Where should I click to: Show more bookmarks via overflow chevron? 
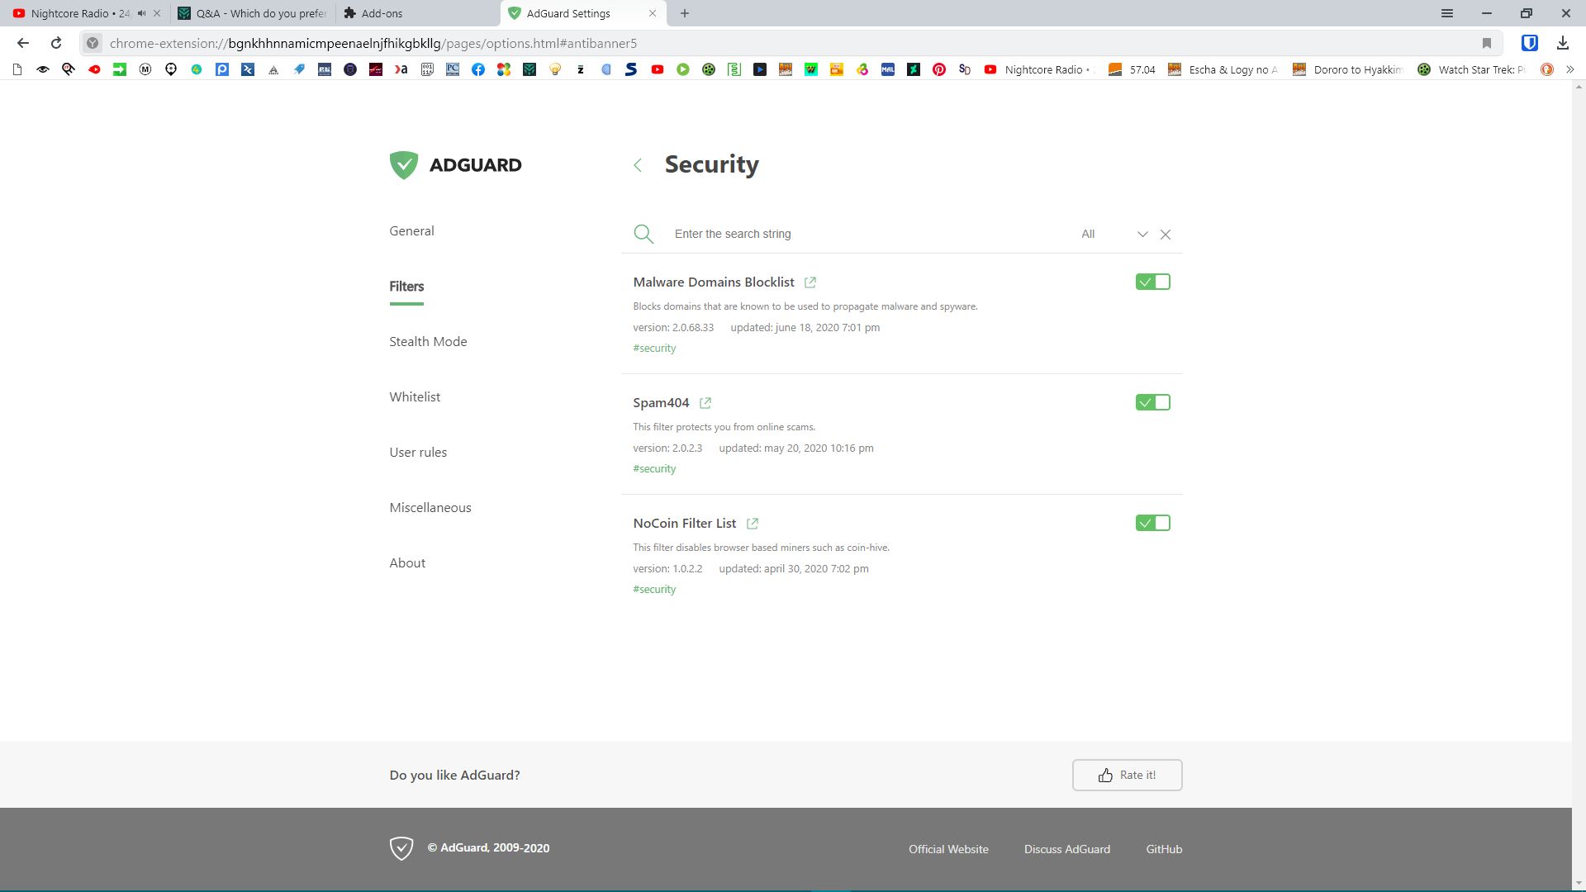pyautogui.click(x=1569, y=70)
